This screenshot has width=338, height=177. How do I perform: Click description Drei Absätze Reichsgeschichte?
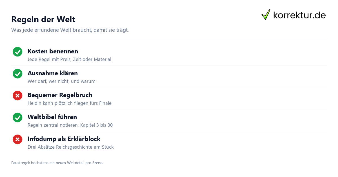70,147
